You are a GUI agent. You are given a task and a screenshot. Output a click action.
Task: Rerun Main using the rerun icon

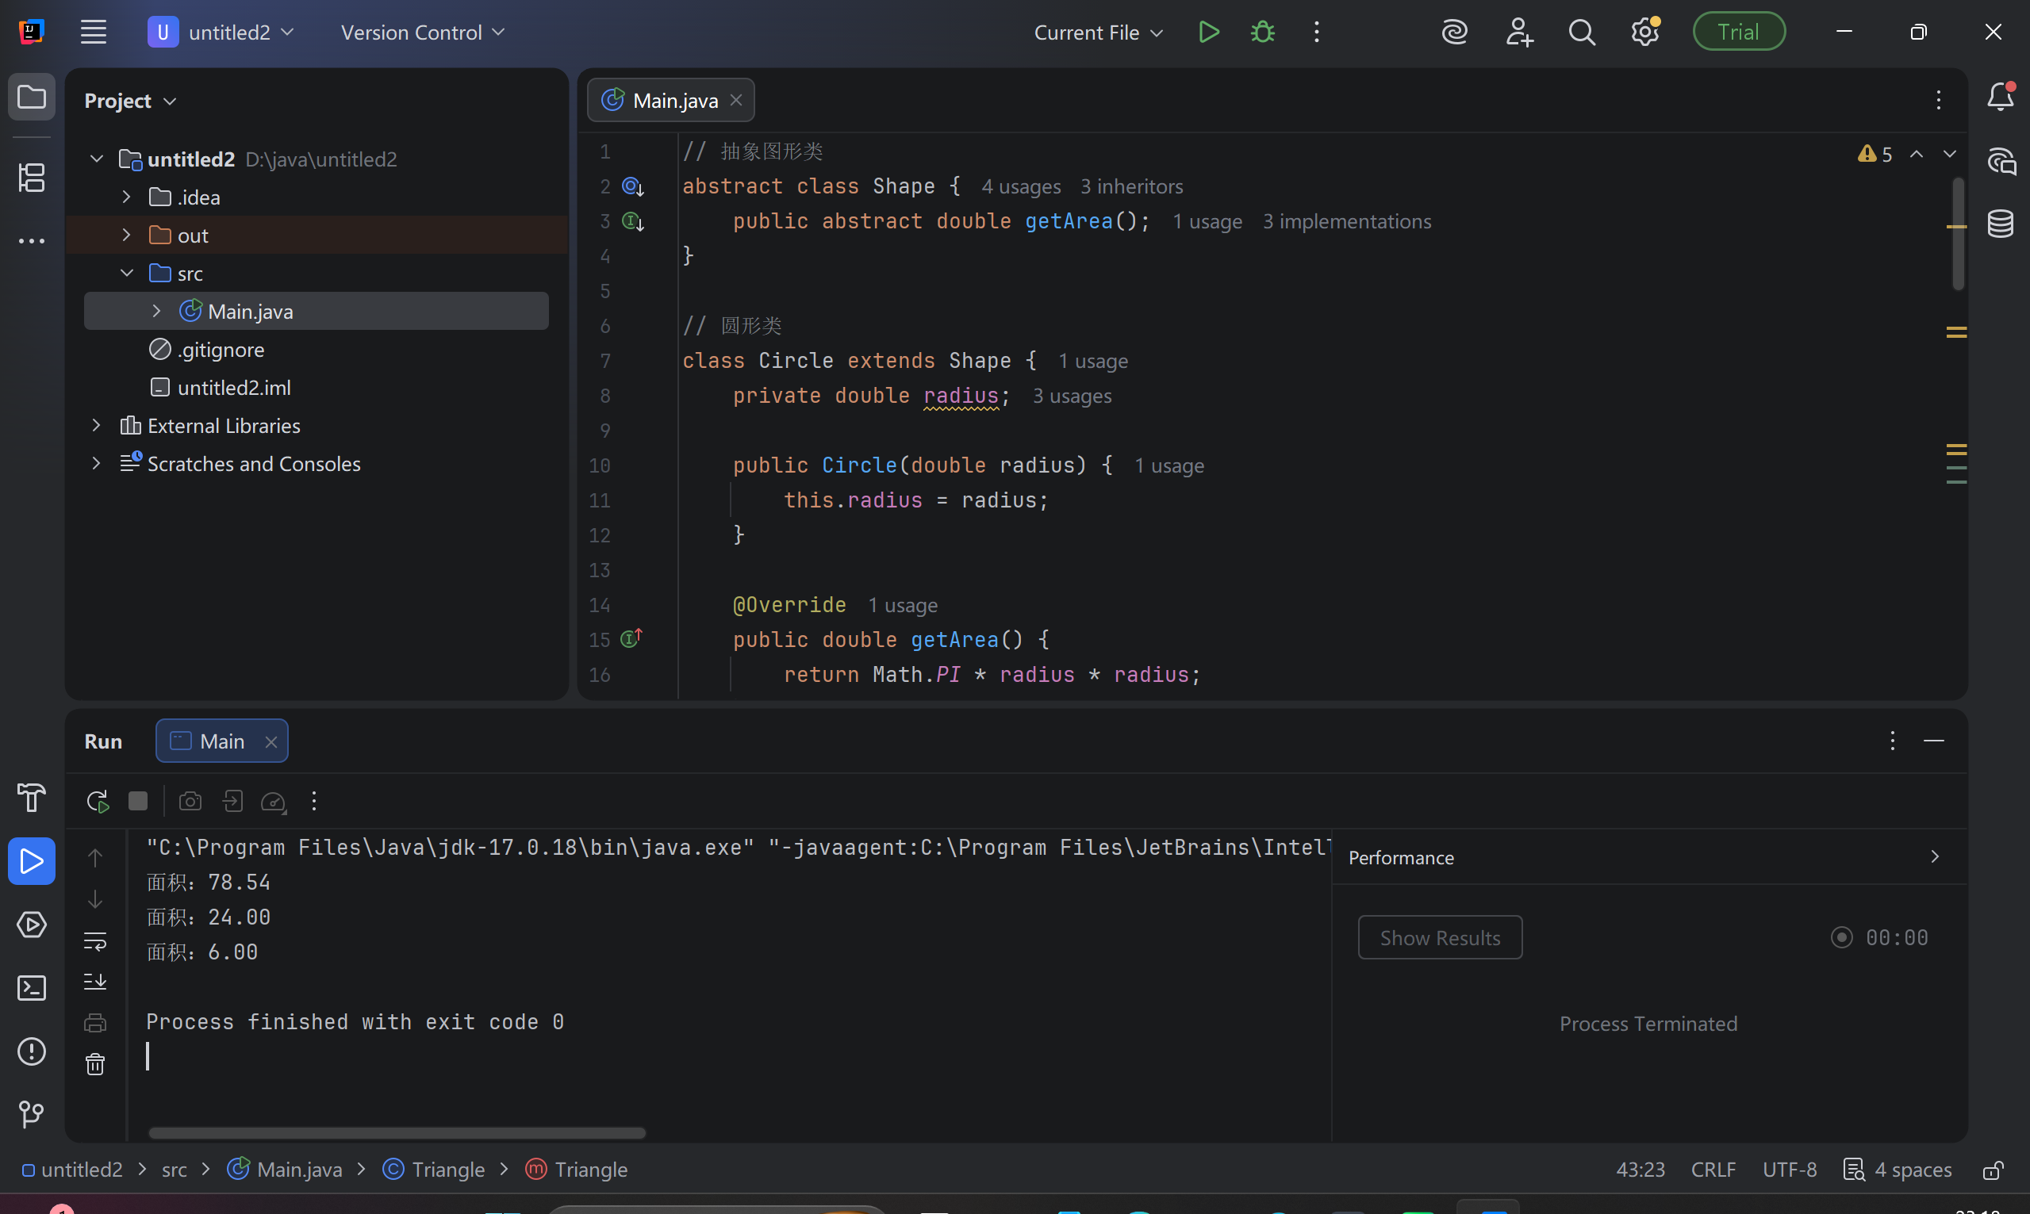pos(98,801)
